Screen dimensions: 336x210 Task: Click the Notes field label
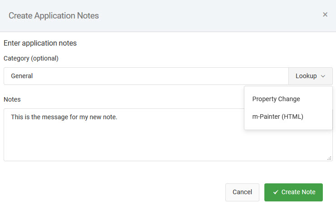(x=12, y=99)
